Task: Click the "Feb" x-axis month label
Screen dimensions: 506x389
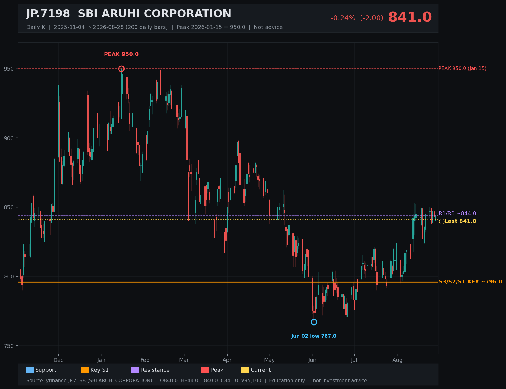Action: click(145, 360)
